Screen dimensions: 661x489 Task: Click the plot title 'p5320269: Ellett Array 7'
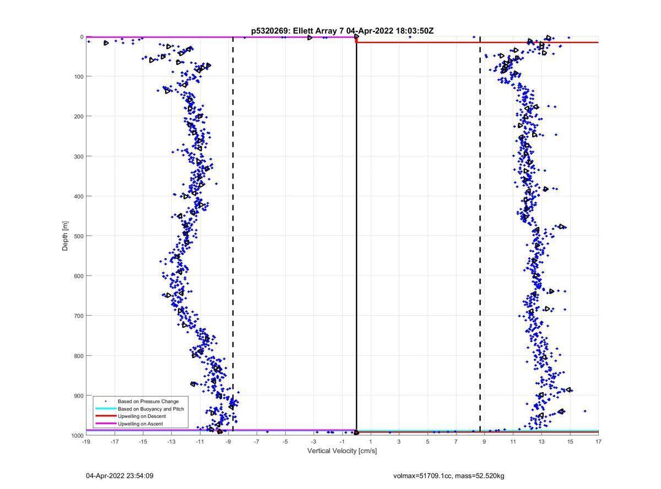pos(297,31)
